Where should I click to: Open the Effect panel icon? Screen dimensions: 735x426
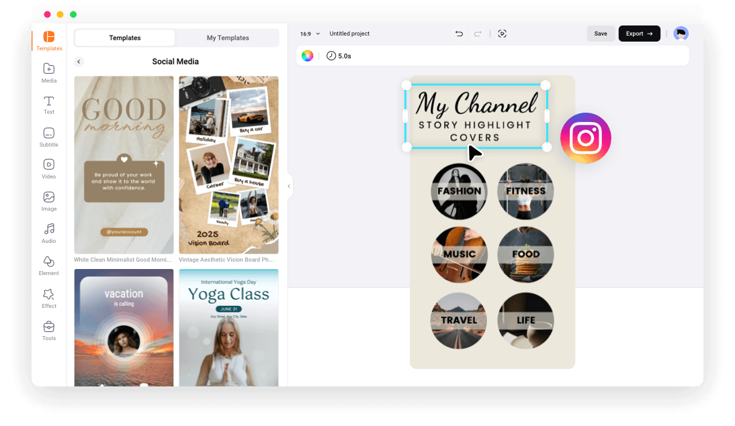click(x=49, y=294)
